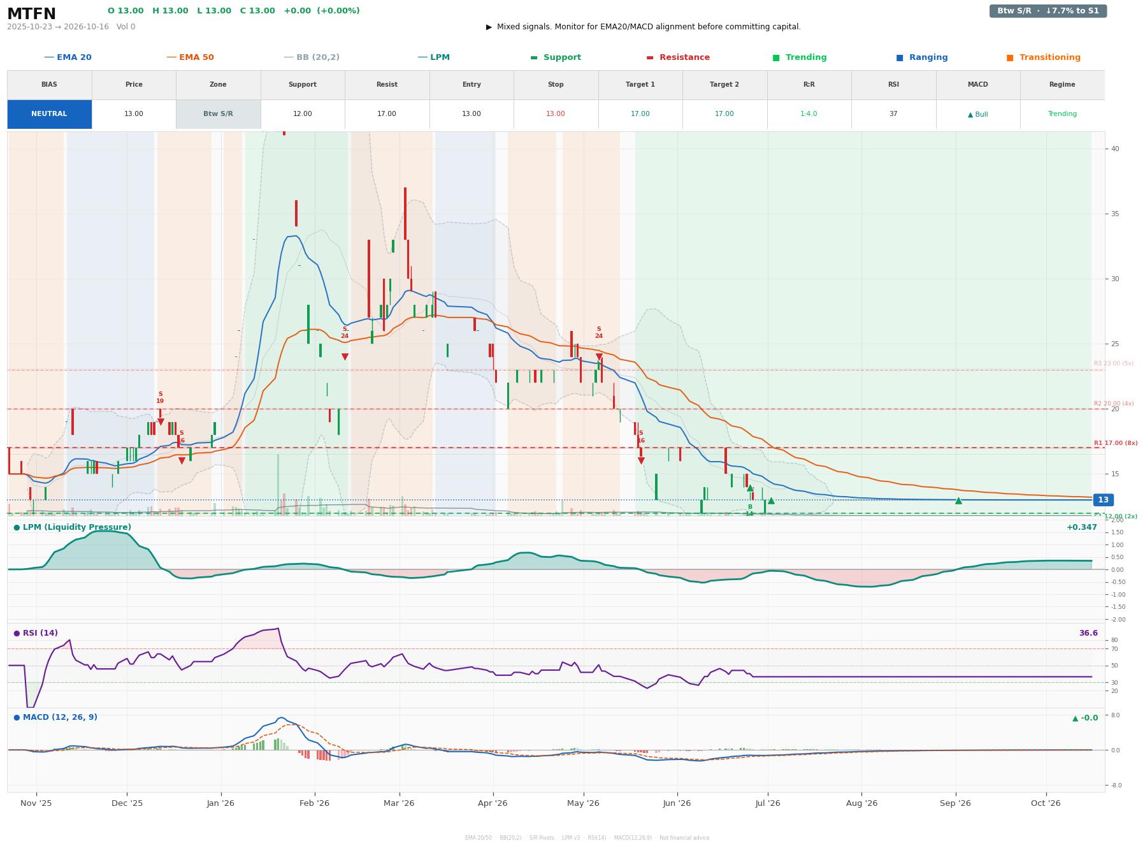The image size is (1145, 848).
Task: Click the Entry column header
Action: click(472, 85)
